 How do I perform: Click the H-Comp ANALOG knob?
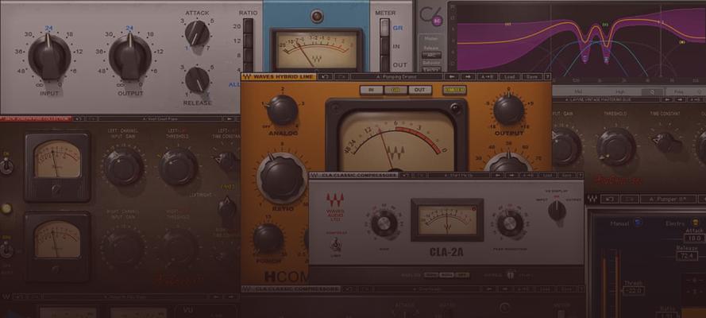pyautogui.click(x=282, y=110)
